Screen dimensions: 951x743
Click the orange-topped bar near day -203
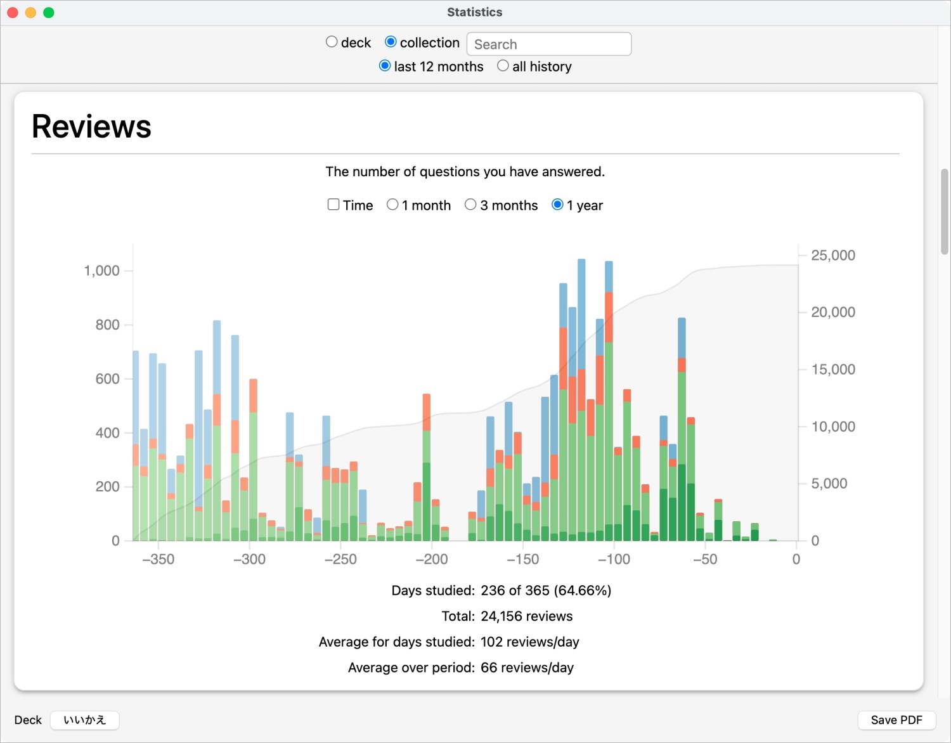click(426, 469)
